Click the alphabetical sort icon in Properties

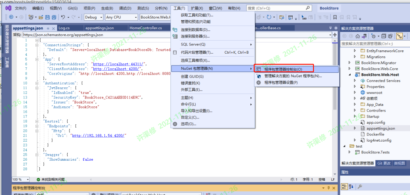point(351,186)
